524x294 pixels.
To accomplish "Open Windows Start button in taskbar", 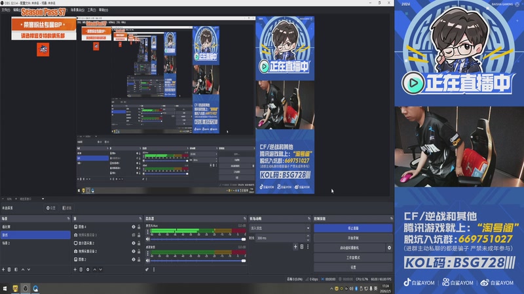I will click(x=5, y=289).
